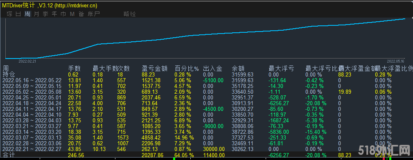Select week 2022.02.21 ~ 2022.02.27
The width and height of the screenshot is (413, 160).
point(32,149)
